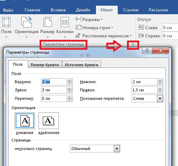Increase the Правое margin with up arrow
The image size is (178, 166).
(x=160, y=89)
